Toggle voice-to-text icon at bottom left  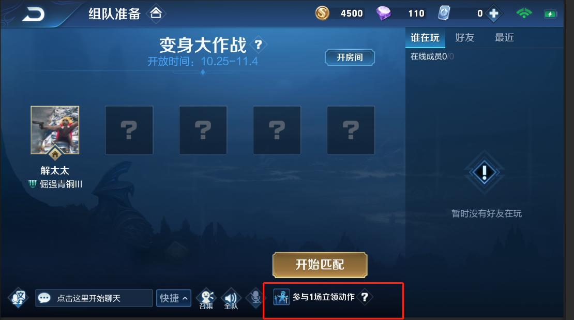click(18, 298)
